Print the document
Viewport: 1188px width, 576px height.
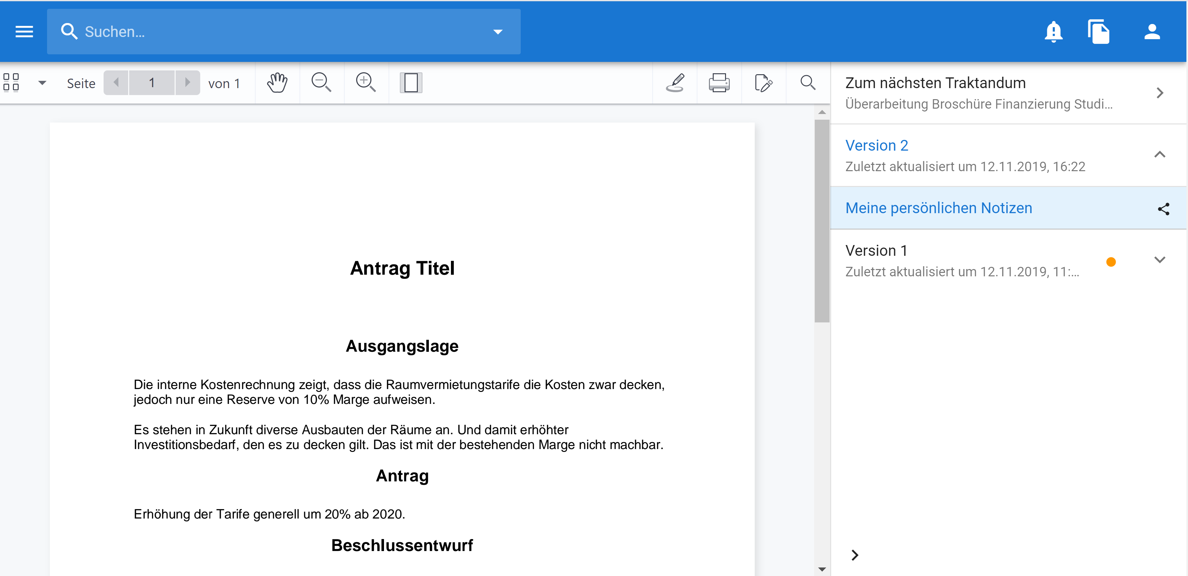pyautogui.click(x=719, y=83)
